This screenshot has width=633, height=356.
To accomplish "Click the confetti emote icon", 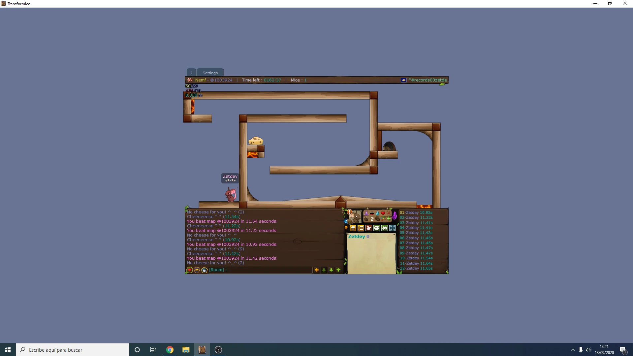I will pos(383,218).
